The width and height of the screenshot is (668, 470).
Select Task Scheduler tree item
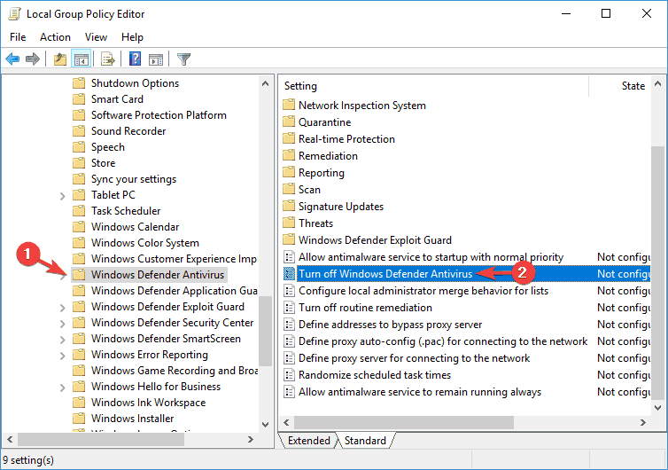(x=126, y=211)
